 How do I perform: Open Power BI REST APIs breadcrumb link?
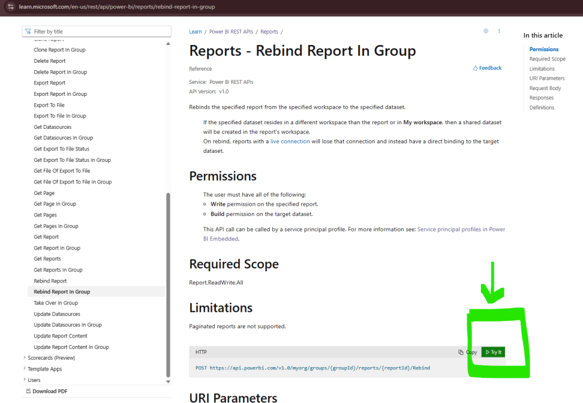[231, 32]
